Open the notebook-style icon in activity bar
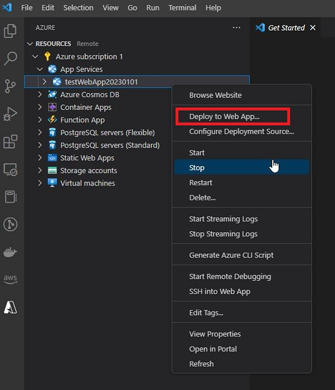 [10, 197]
